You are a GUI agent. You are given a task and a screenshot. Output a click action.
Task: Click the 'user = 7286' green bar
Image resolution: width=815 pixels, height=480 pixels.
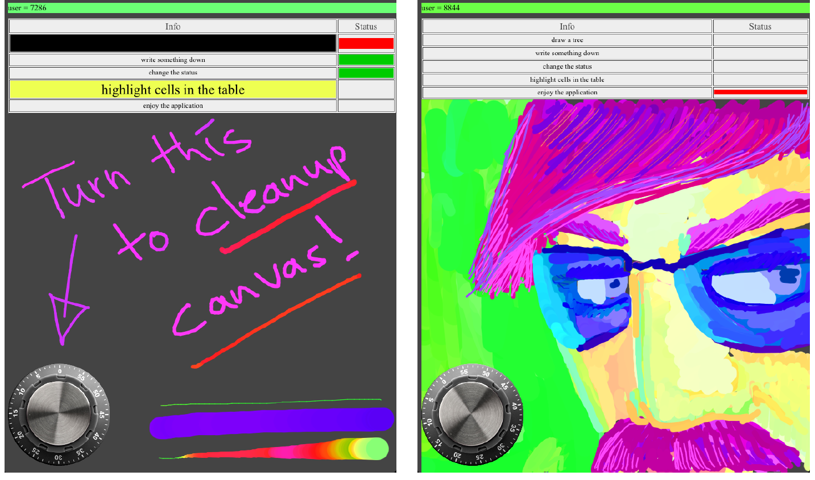click(200, 8)
